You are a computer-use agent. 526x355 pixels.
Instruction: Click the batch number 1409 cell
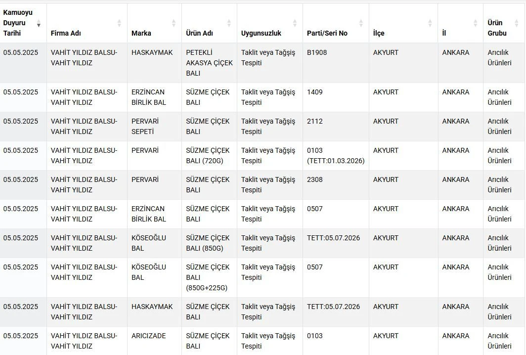pyautogui.click(x=336, y=97)
